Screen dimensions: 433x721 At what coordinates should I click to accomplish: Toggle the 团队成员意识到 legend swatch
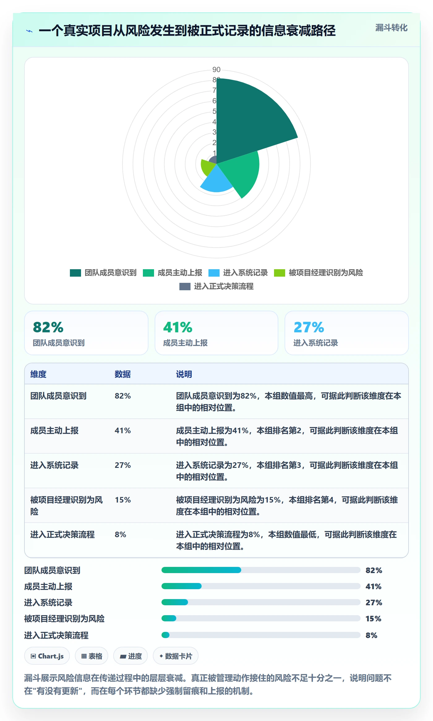click(75, 273)
